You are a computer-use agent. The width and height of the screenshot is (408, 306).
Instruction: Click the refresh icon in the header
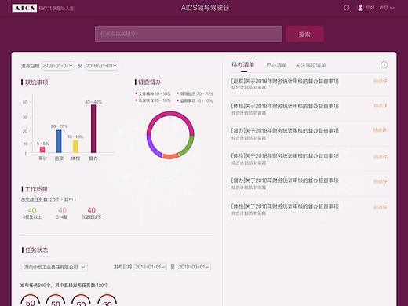point(347,8)
